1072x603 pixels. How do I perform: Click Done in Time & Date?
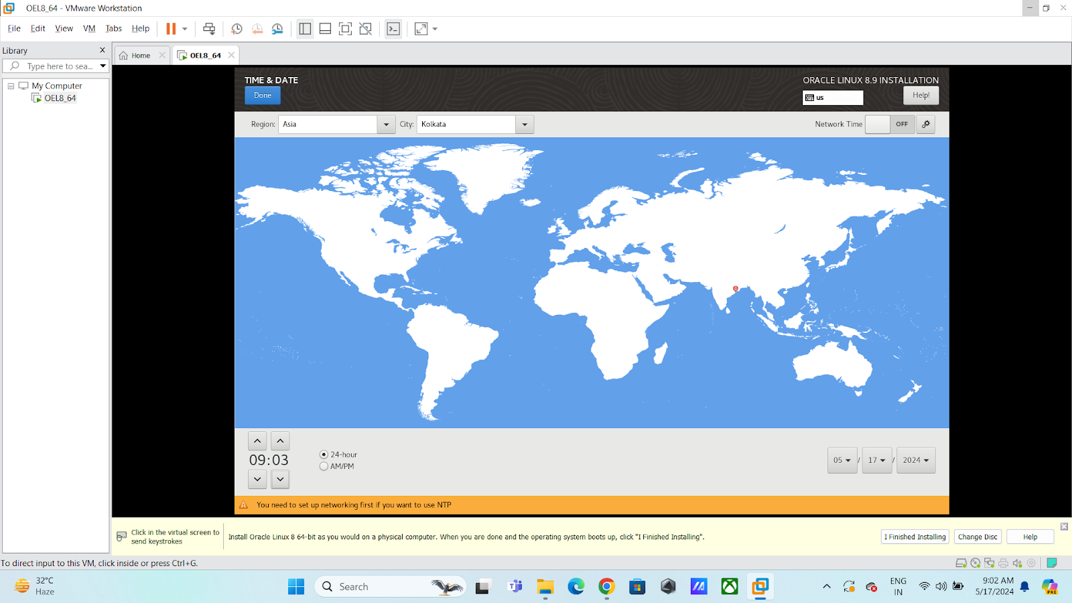click(263, 95)
